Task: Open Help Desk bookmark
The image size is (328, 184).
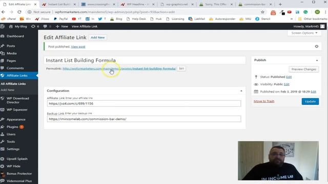Action: 136,19
